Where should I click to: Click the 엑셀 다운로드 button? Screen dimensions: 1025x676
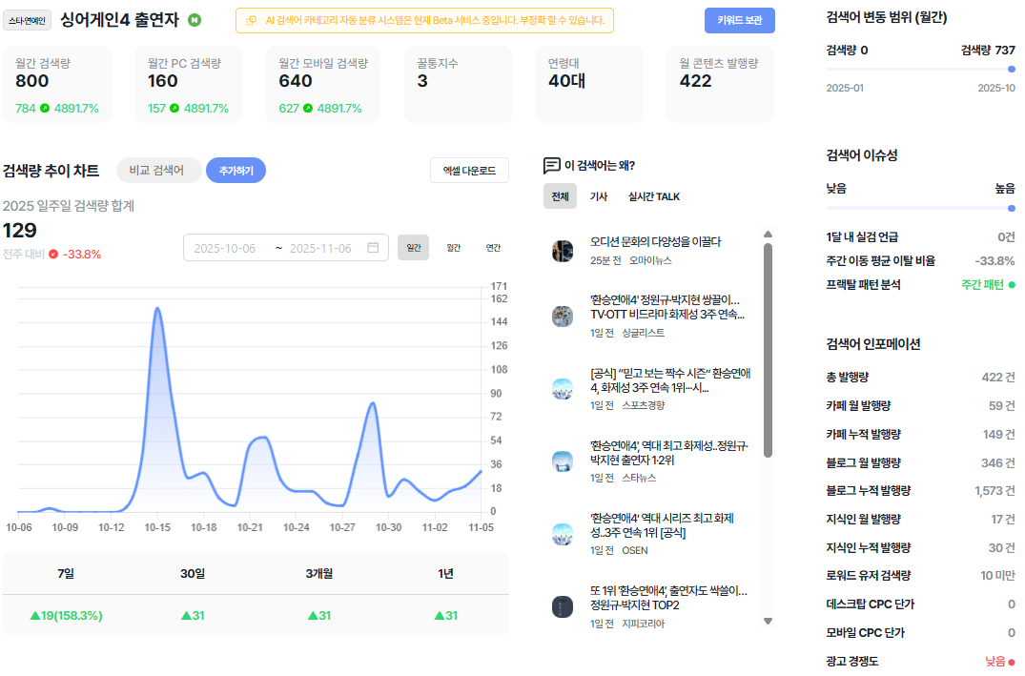469,171
